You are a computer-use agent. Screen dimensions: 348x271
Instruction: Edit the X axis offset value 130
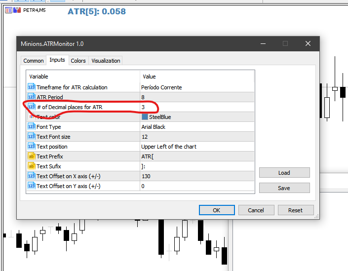(197, 176)
